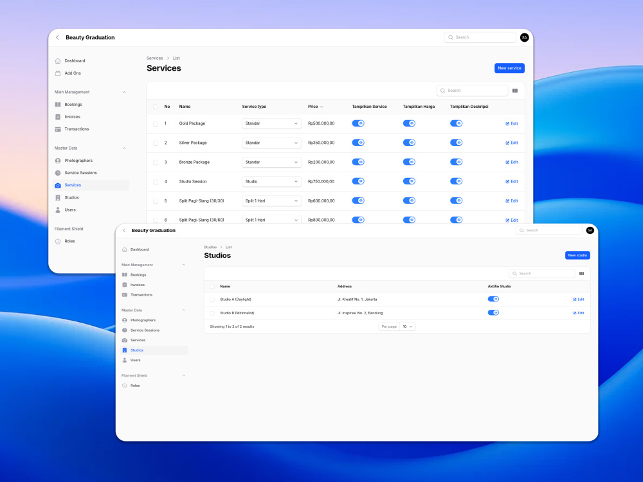Collapse Main Management group in Services window
Image resolution: width=643 pixels, height=482 pixels.
[x=124, y=92]
